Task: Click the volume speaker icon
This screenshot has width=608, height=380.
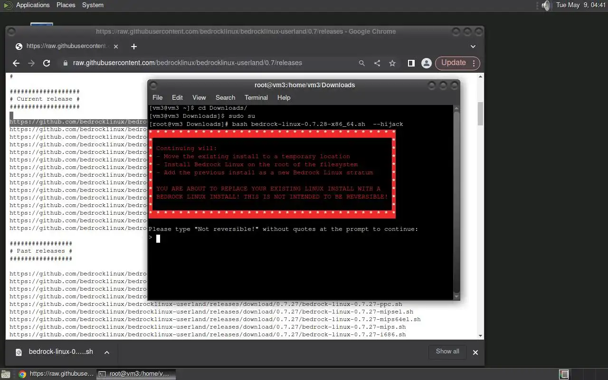Action: coord(546,5)
